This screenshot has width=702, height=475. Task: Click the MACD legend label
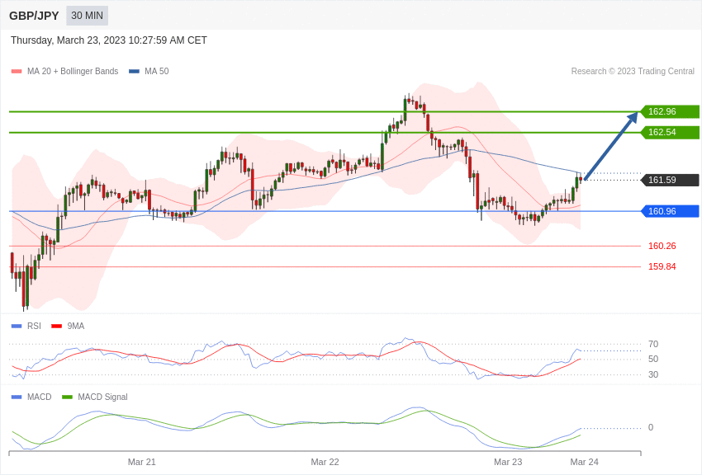(40, 397)
